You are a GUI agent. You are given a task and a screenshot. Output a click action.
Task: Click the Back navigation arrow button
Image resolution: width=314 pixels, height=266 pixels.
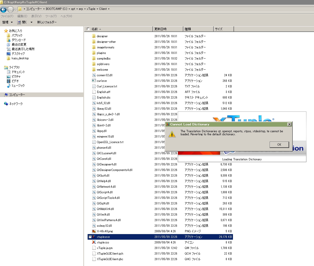(x=4, y=10)
